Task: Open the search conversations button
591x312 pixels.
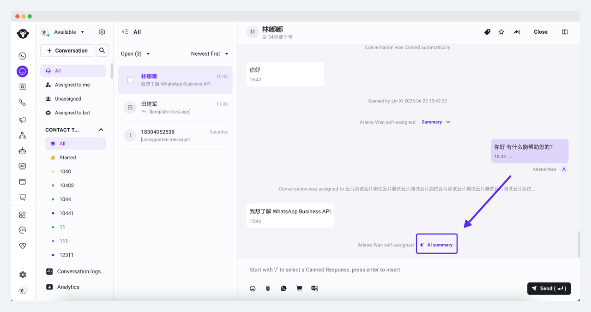Action: pyautogui.click(x=102, y=50)
